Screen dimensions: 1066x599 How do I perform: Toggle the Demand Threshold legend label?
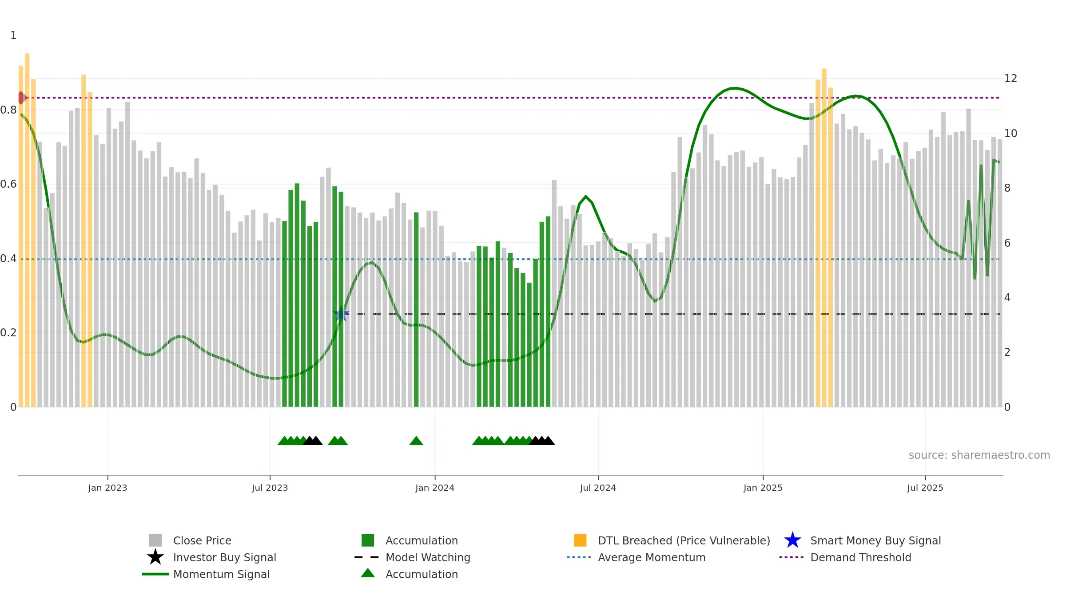point(861,557)
